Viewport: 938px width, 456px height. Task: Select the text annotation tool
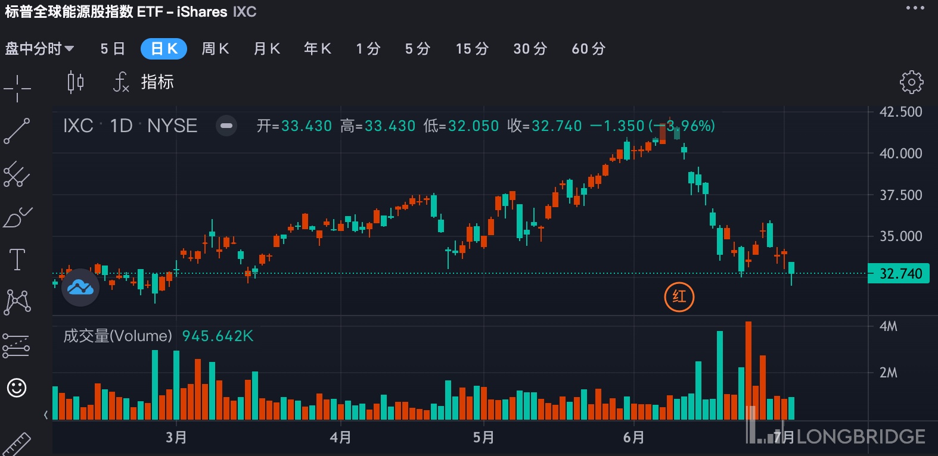(17, 260)
